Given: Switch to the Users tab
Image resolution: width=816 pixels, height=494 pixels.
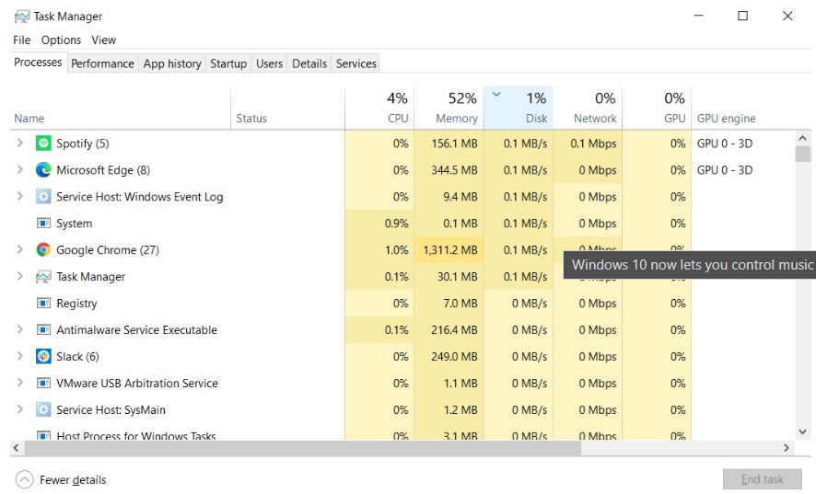Looking at the screenshot, I should (270, 63).
